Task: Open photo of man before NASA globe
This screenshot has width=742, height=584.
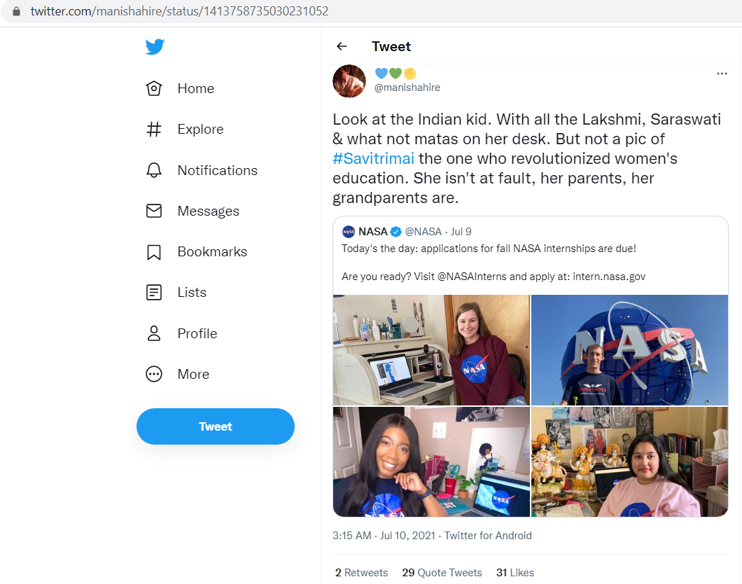Action: (629, 349)
